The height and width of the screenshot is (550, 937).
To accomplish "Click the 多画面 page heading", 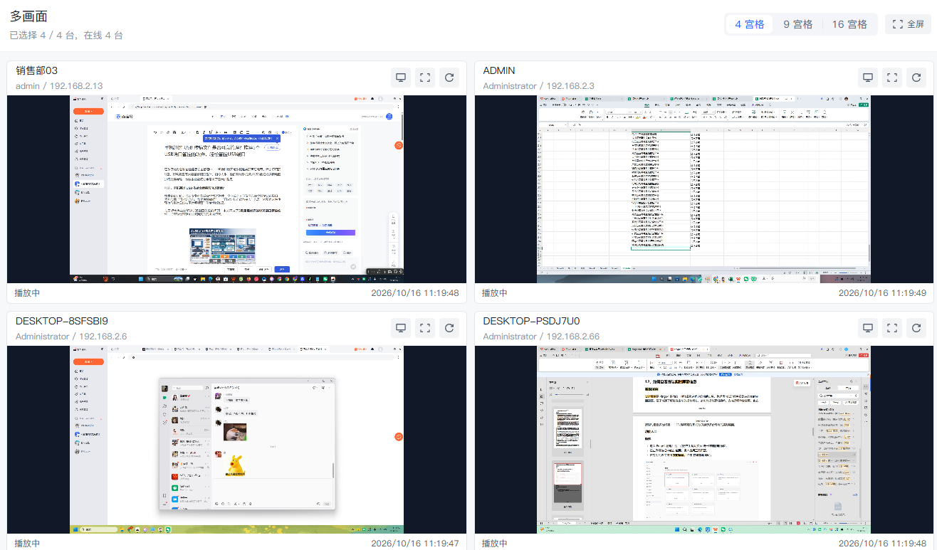I will (x=29, y=16).
